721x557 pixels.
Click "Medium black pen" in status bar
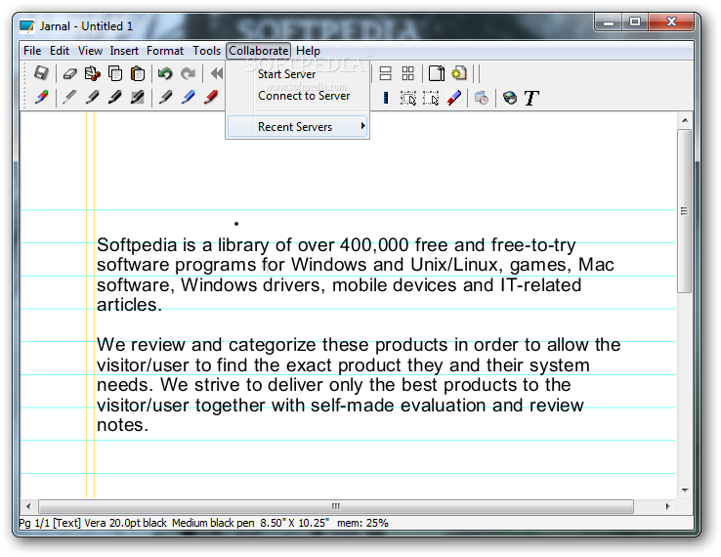coord(213,523)
